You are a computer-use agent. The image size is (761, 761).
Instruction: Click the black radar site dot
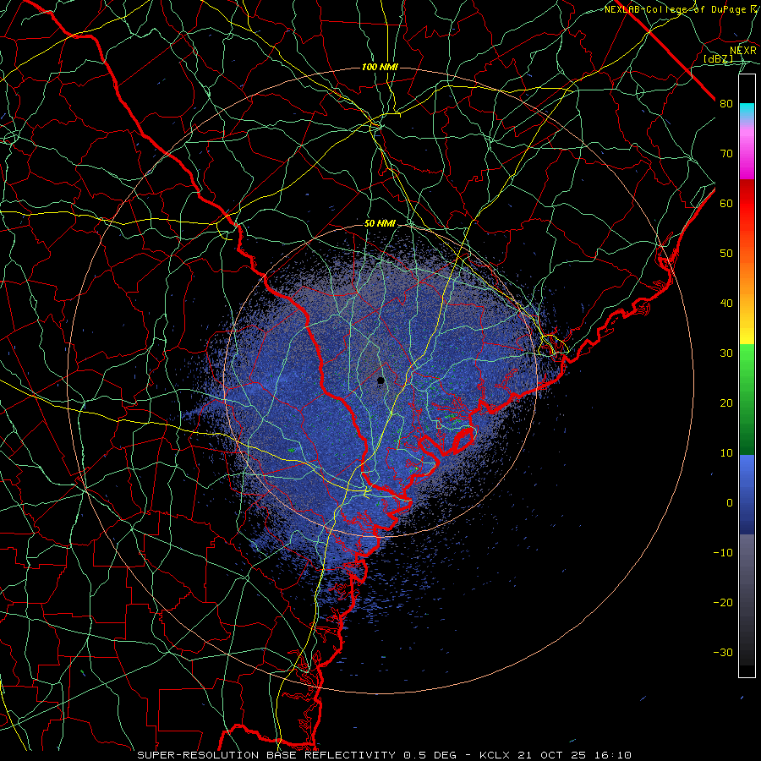(381, 380)
